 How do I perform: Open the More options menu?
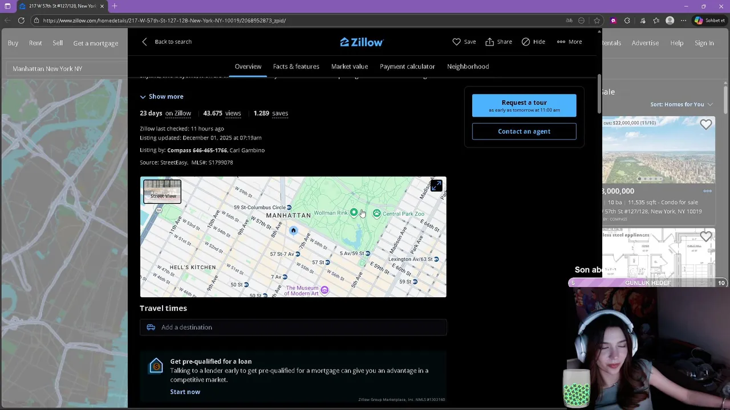tap(569, 42)
